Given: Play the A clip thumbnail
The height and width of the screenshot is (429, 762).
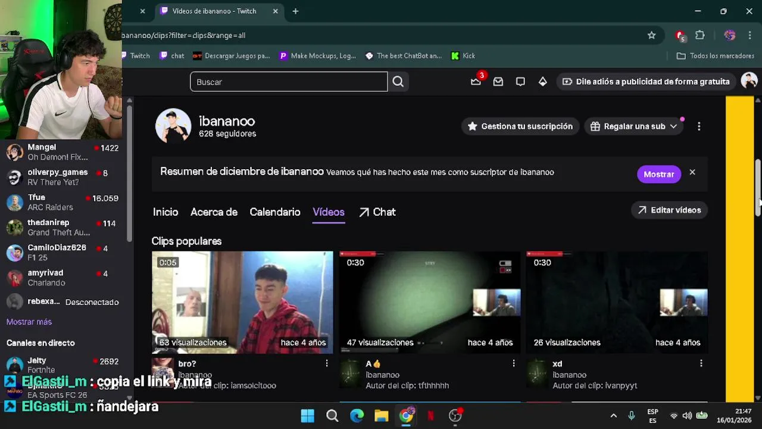Looking at the screenshot, I should pos(430,302).
